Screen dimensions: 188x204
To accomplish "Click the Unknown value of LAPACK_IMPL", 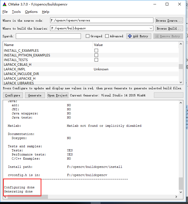I will pos(101,69).
